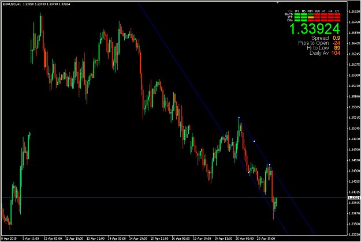
Task: Click the Hi to Low value 89
Action: click(337, 48)
